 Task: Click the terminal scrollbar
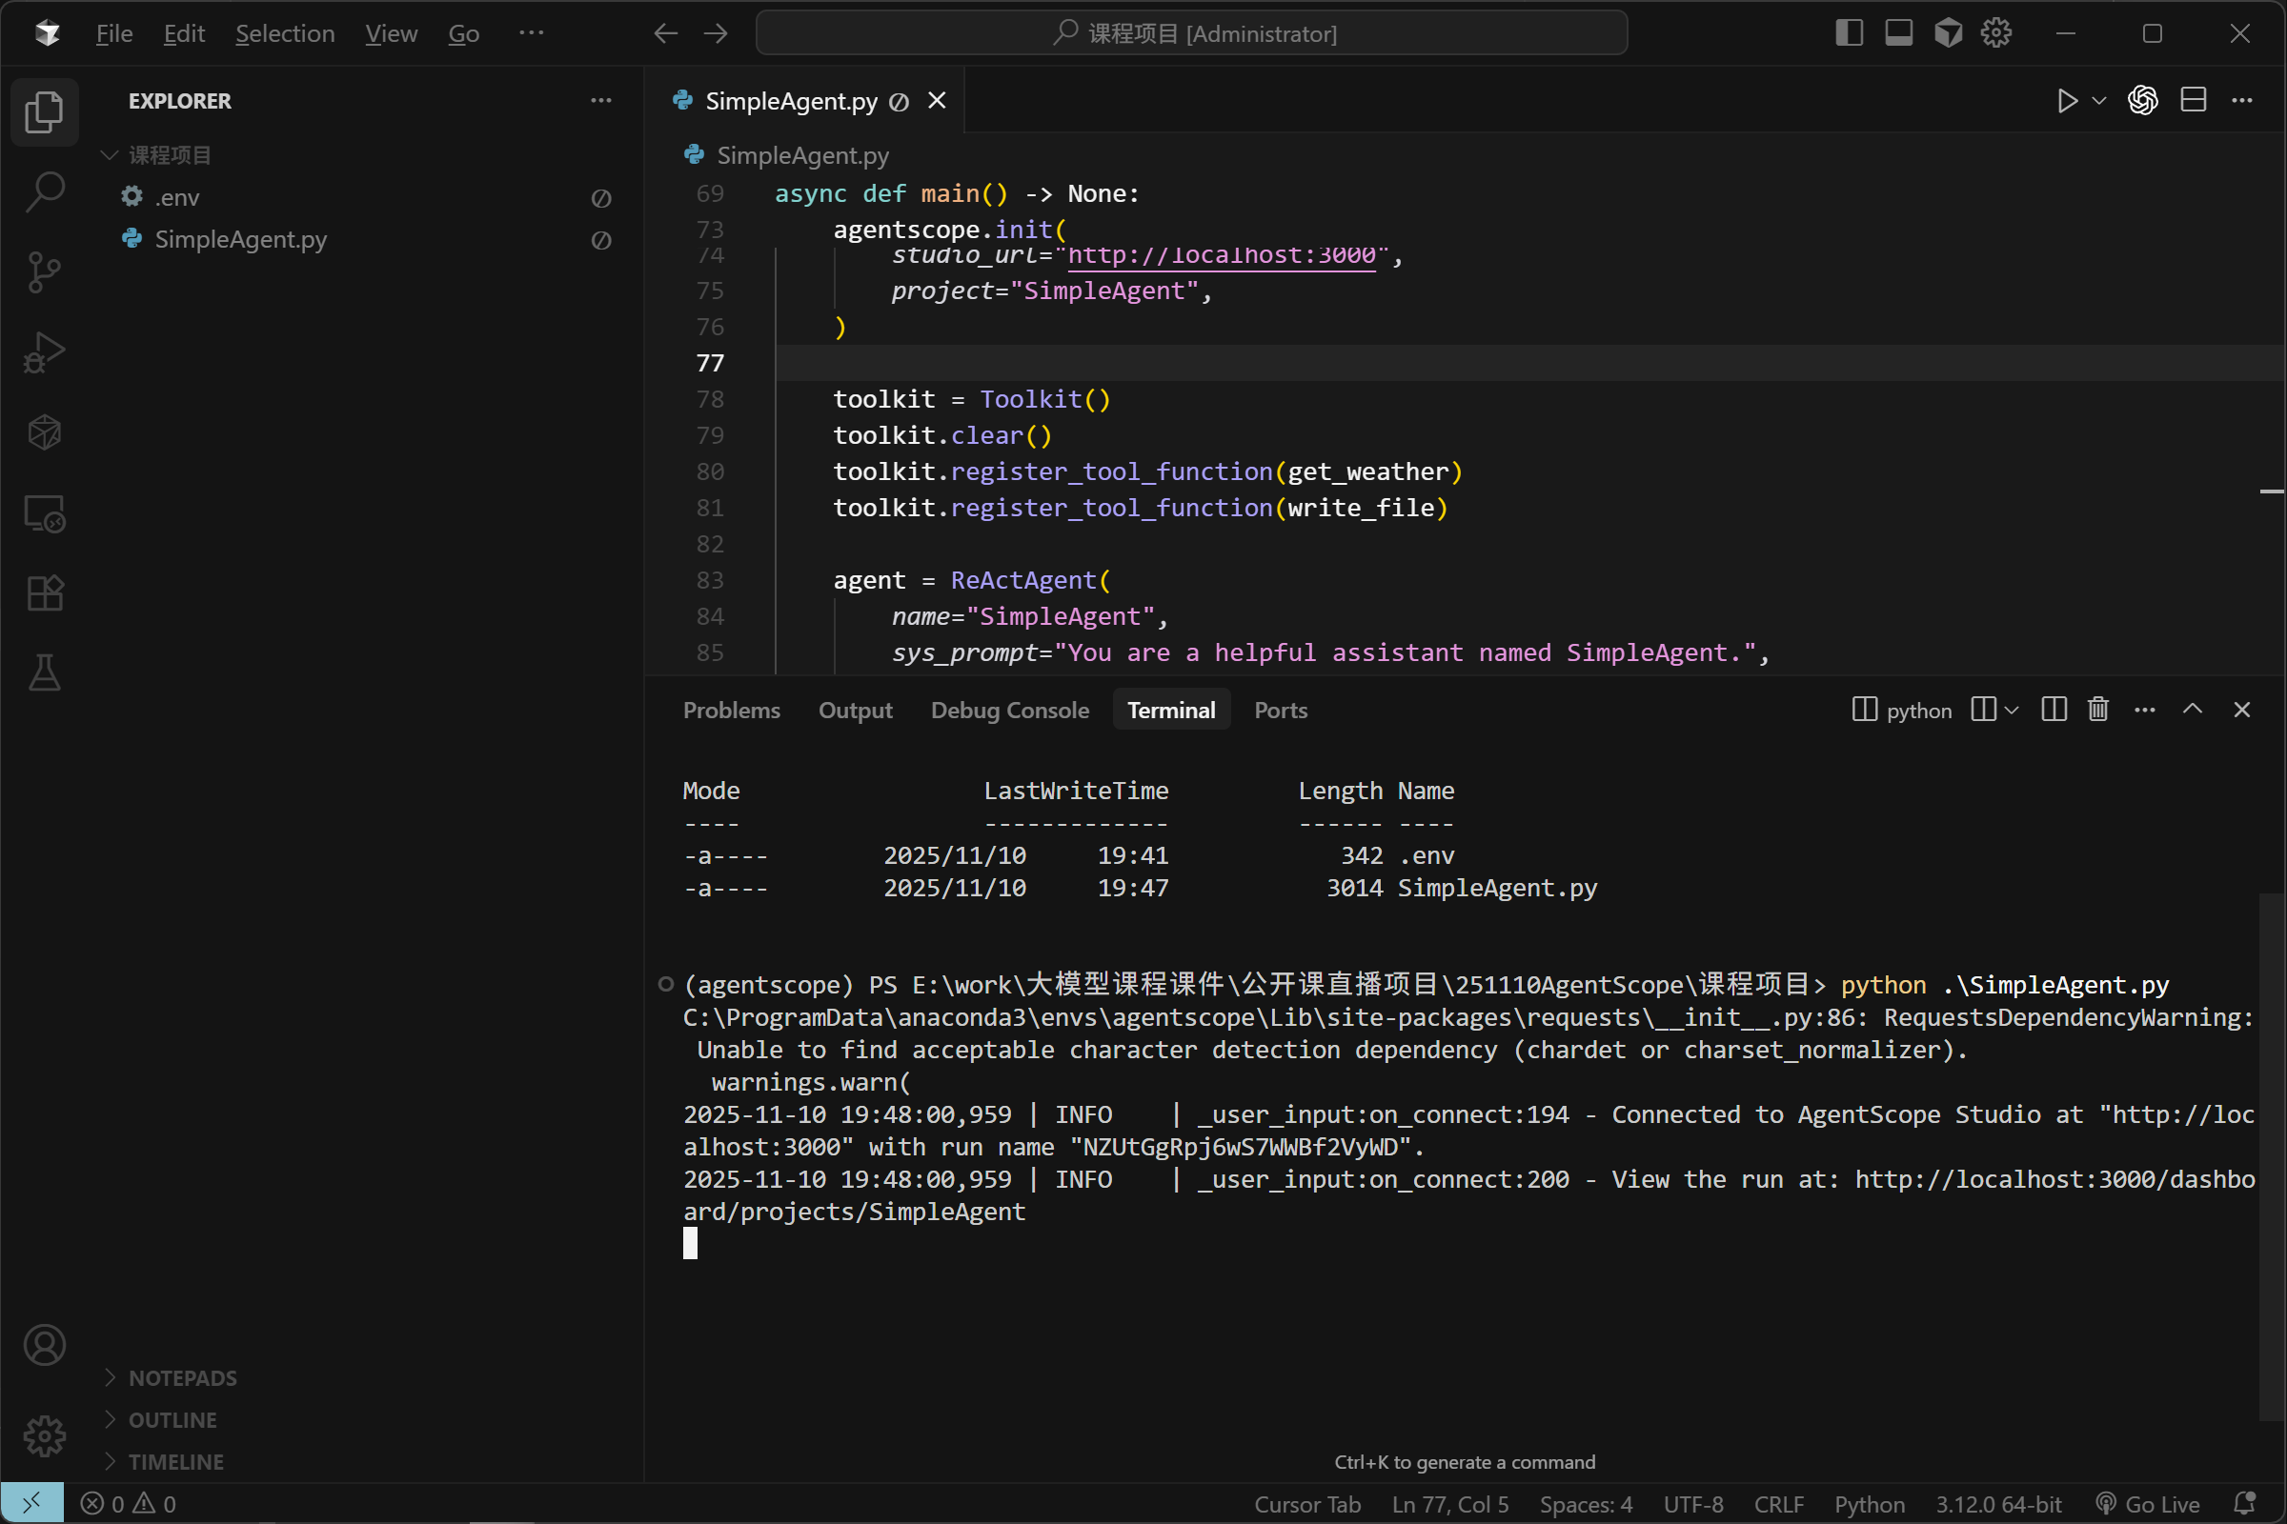tap(2273, 1156)
